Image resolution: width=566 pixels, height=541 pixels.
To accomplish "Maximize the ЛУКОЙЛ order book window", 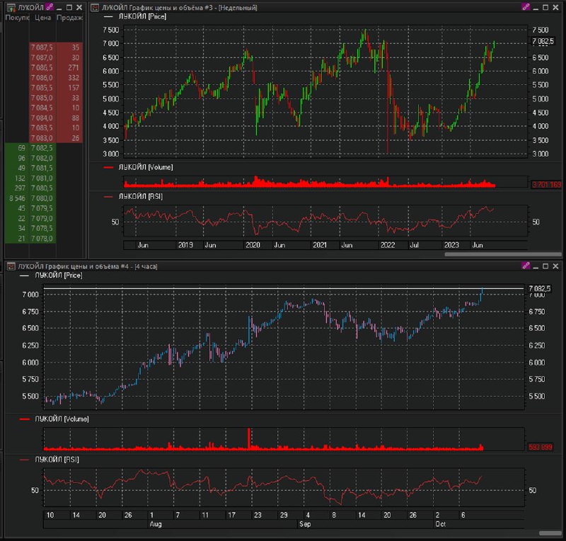I will (69, 7).
